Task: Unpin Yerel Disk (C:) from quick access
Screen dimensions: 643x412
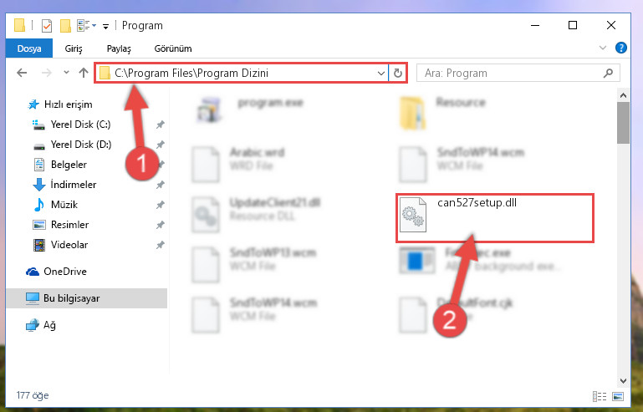Action: (x=160, y=125)
